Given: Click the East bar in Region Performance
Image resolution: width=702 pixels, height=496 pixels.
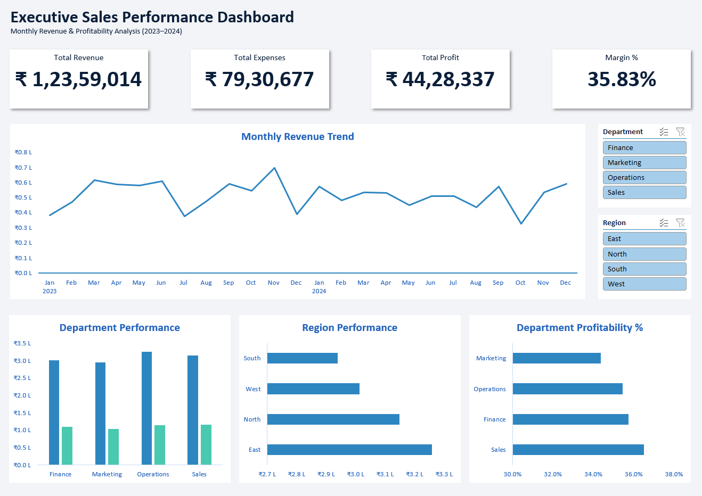Looking at the screenshot, I should click(x=349, y=449).
